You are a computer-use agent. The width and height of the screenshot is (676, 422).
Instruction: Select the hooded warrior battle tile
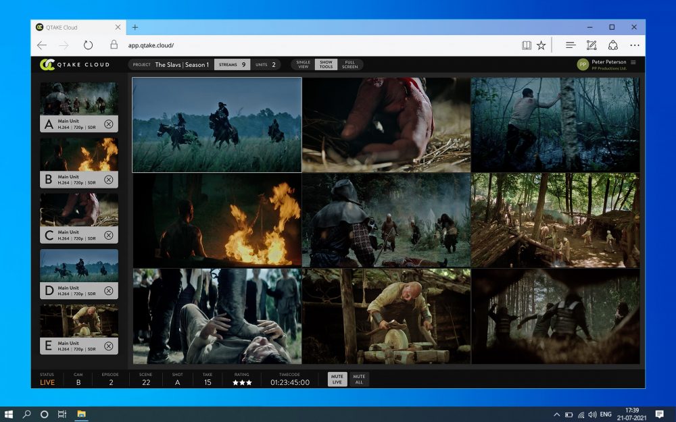tap(386, 220)
